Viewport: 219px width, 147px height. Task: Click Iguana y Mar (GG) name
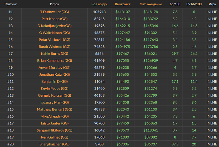tap(54, 103)
